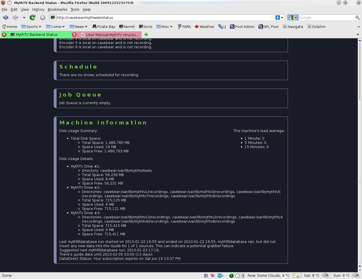Open the search engine selector dropdown
This screenshot has width=362, height=279.
pyautogui.click(x=293, y=17)
